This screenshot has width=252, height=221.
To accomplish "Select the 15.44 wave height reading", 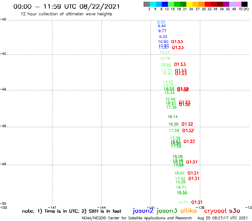I will [x=170, y=93].
